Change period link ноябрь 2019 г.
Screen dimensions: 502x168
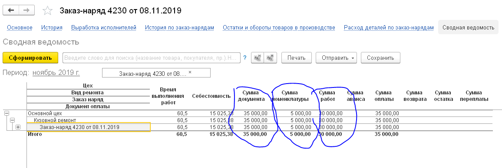tap(56, 72)
